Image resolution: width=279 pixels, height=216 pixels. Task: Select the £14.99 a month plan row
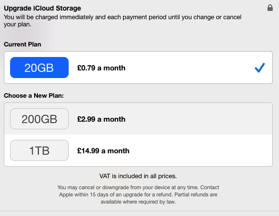coord(138,150)
